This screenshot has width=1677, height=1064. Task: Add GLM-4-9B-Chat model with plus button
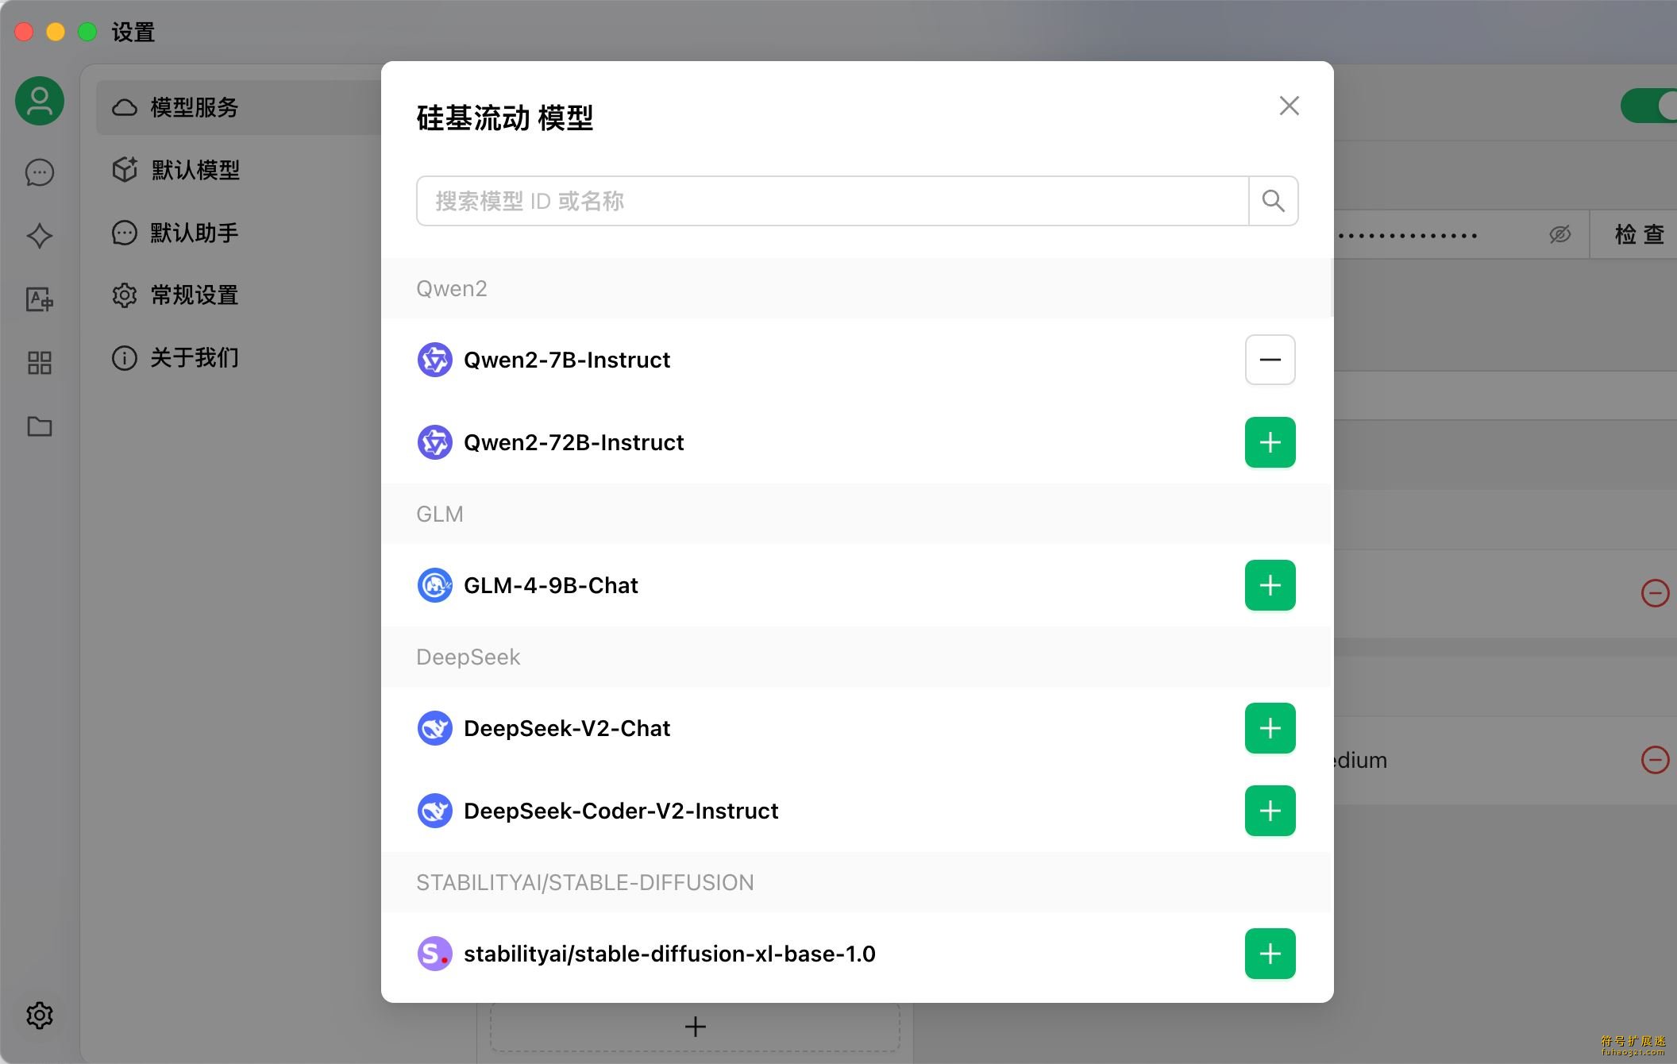tap(1270, 585)
